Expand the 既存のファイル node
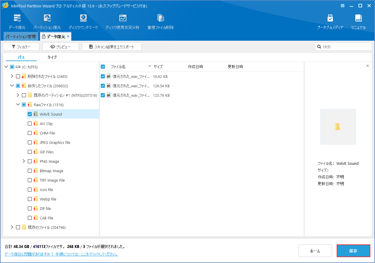The image size is (375, 263). click(x=12, y=227)
